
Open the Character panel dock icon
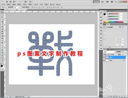point(101,38)
